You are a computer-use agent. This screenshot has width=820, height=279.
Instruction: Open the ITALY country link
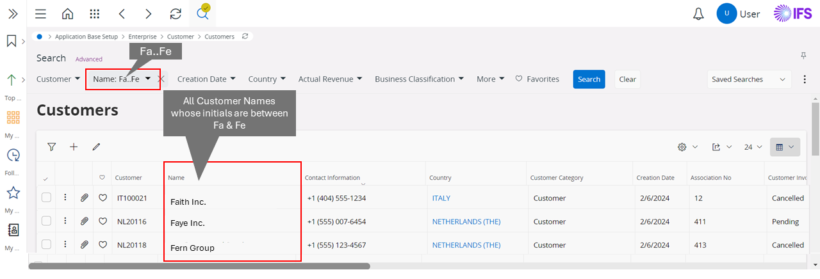pos(443,198)
